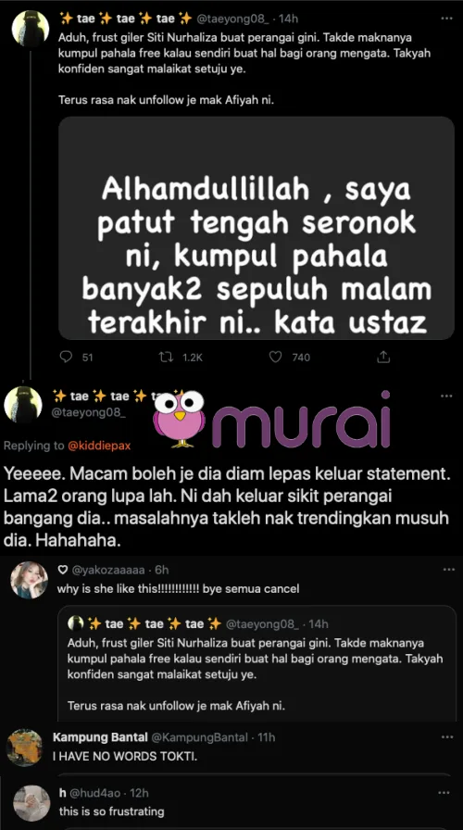Open more options on the second taeyong08_ tweet
The height and width of the screenshot is (830, 463).
[x=446, y=396]
